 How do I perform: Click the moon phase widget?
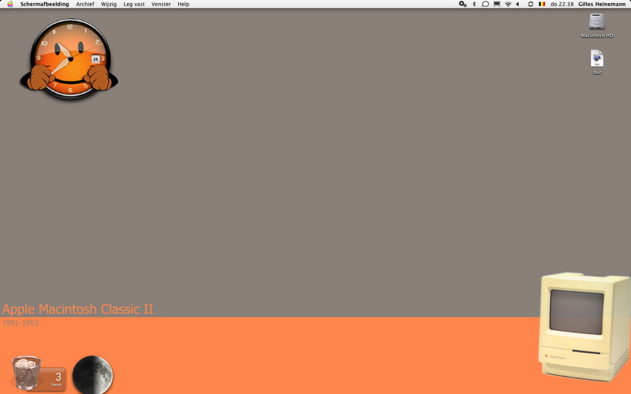(92, 375)
